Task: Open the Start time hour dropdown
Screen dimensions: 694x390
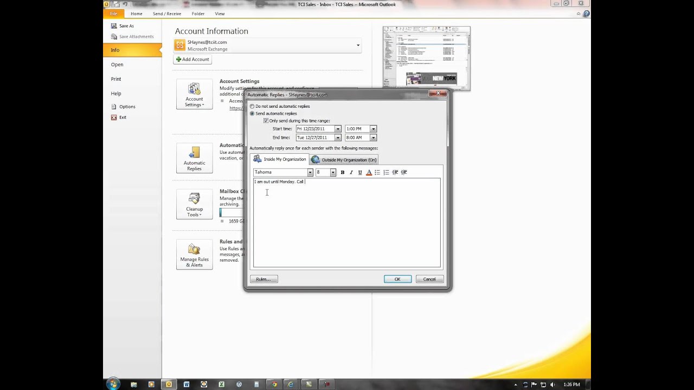Action: [373, 129]
